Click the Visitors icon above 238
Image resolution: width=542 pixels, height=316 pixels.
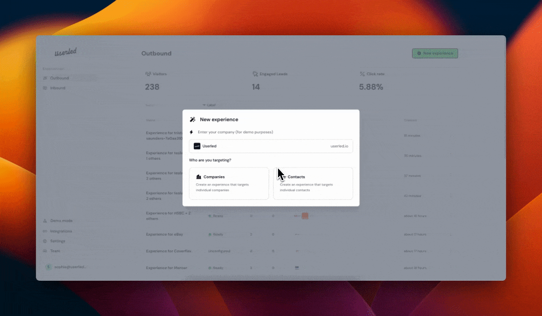click(x=148, y=74)
